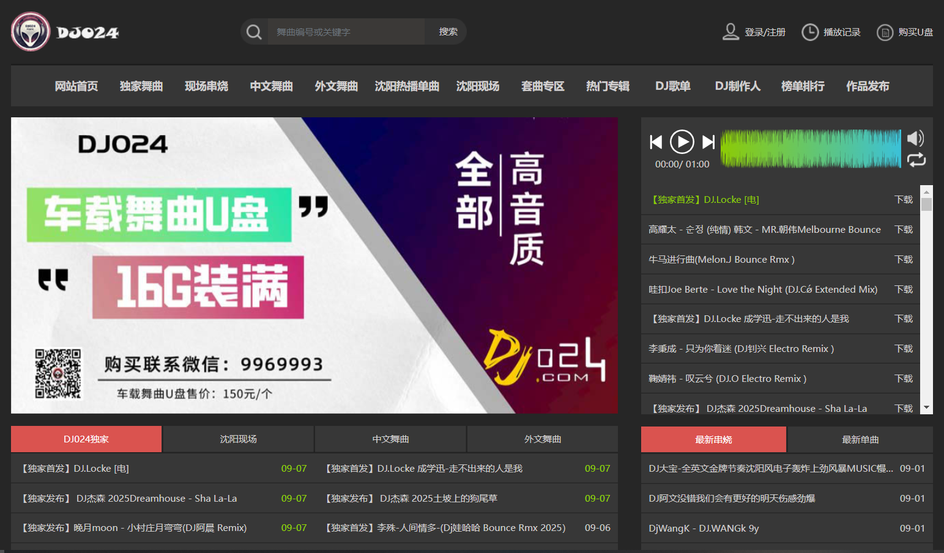Click the playlist scrollbar down arrow
This screenshot has height=553, width=944.
(x=926, y=408)
